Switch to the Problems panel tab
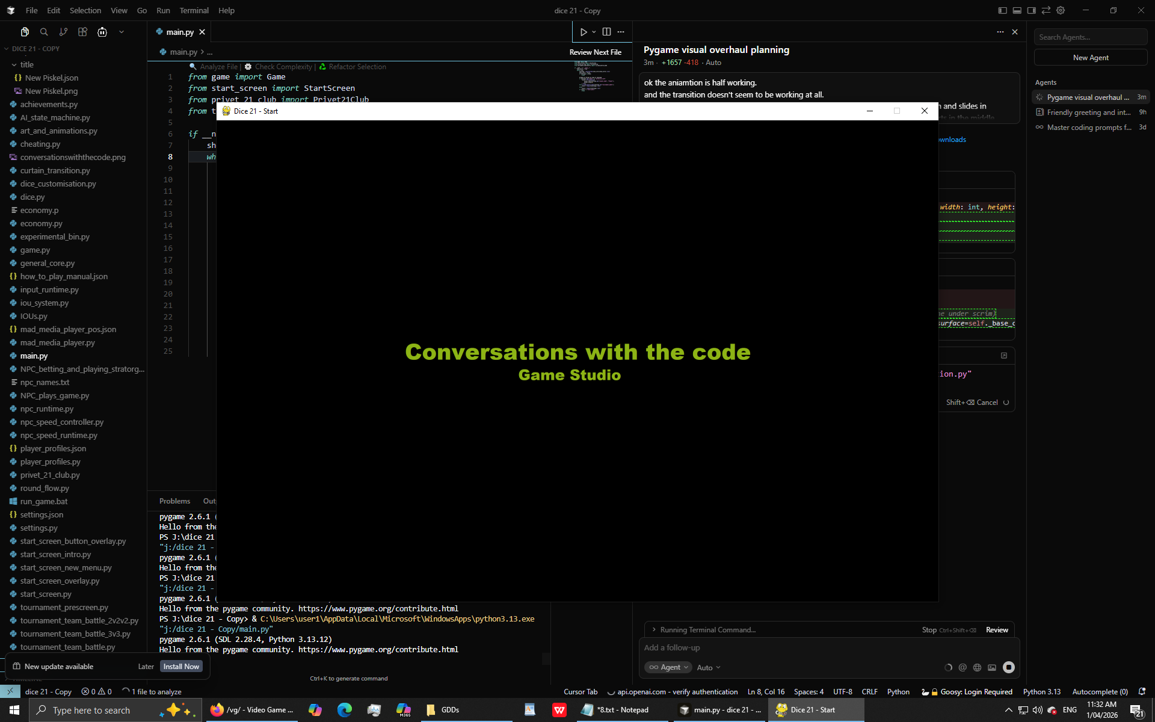This screenshot has width=1155, height=722. (x=174, y=501)
